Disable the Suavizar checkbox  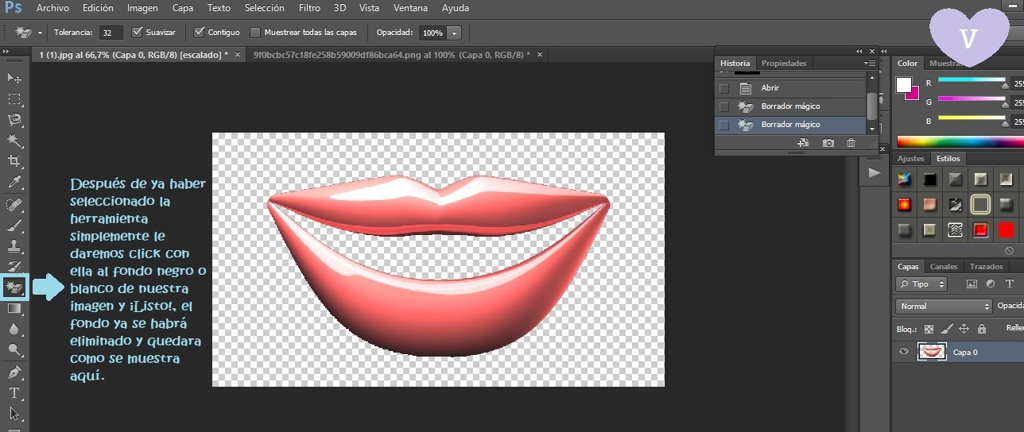pos(137,33)
